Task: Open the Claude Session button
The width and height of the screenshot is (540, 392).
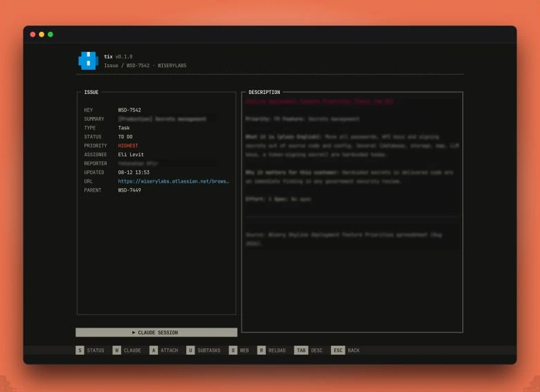Action: (x=156, y=333)
